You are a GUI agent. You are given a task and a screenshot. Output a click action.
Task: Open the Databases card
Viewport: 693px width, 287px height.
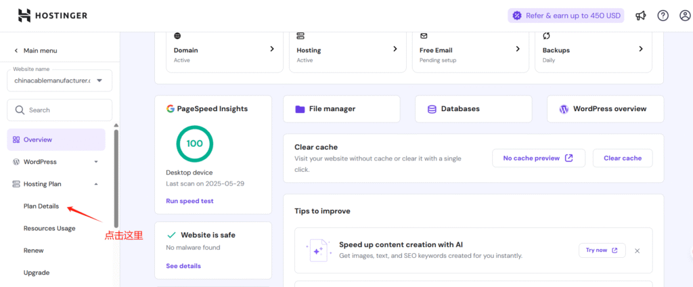tap(473, 109)
